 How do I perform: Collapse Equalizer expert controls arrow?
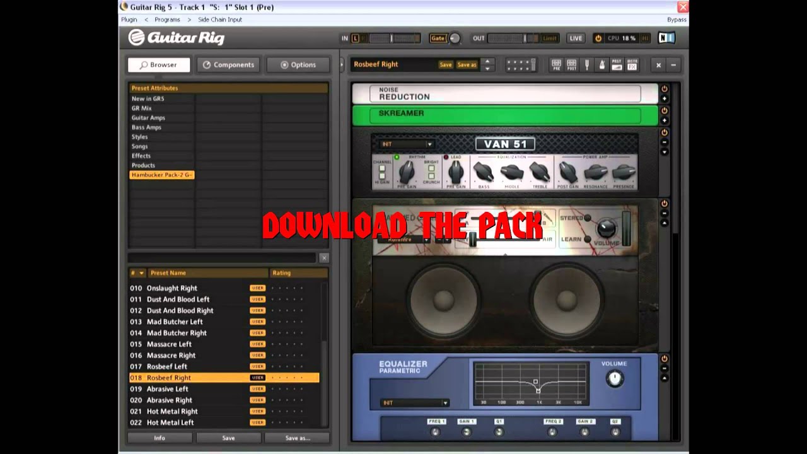point(664,378)
